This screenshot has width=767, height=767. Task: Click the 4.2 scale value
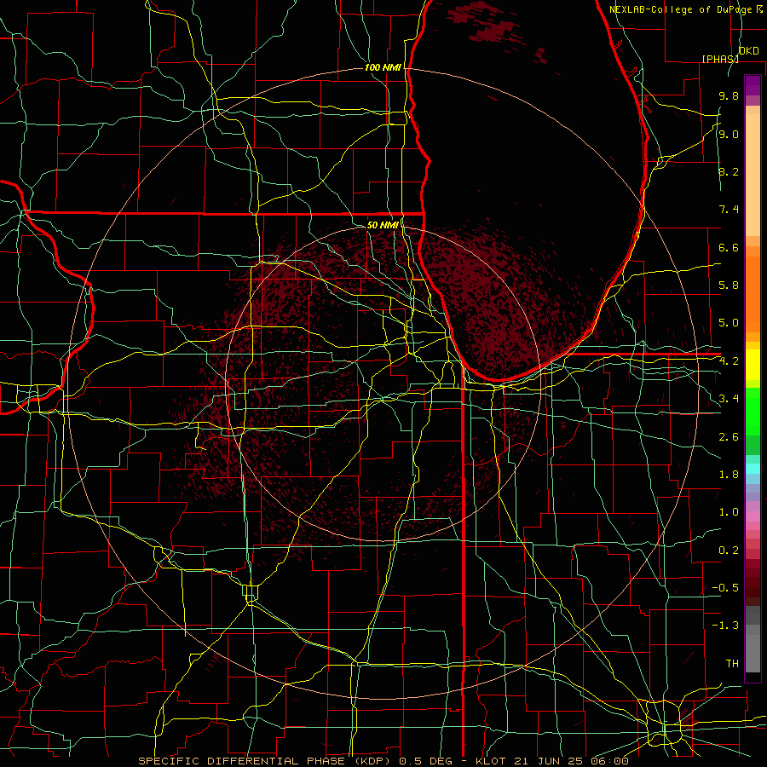pyautogui.click(x=729, y=361)
